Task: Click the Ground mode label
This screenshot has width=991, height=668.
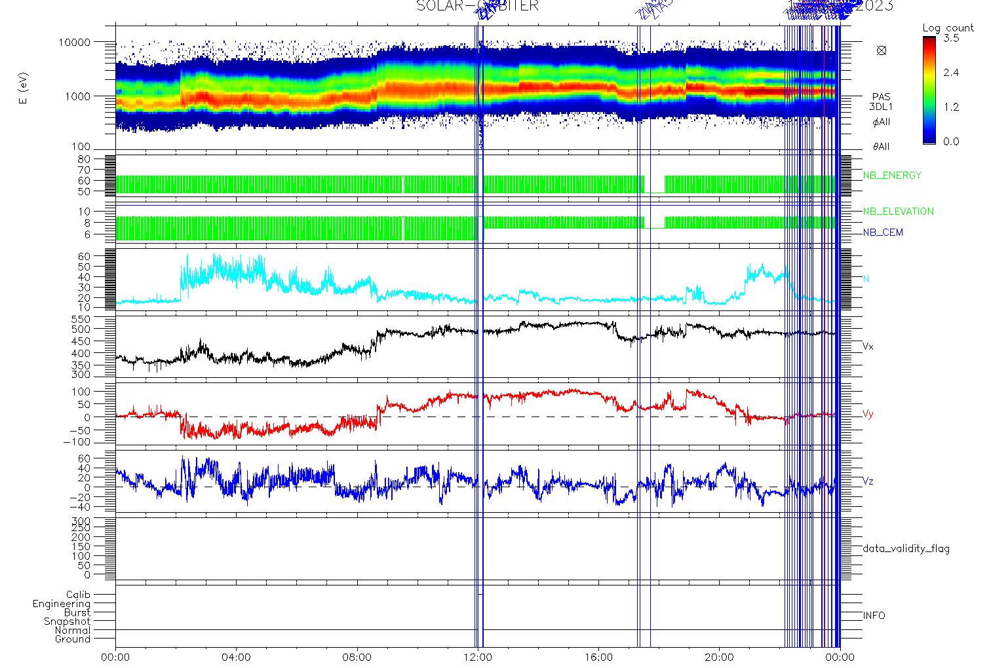Action: (x=73, y=639)
